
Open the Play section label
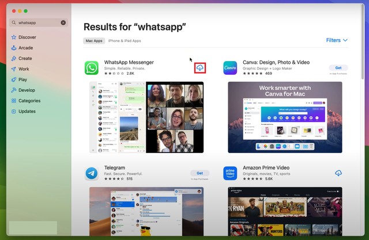23,79
